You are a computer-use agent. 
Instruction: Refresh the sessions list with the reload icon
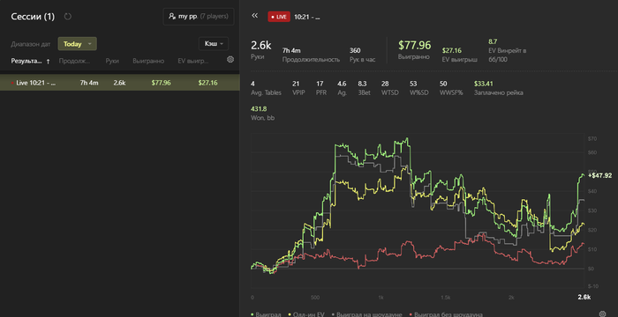[x=68, y=17]
